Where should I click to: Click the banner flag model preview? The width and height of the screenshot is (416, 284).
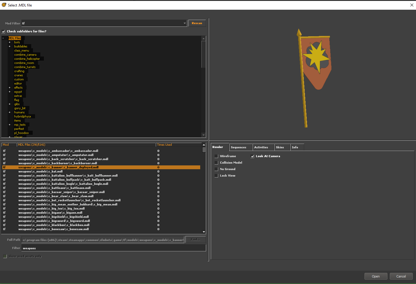point(315,78)
